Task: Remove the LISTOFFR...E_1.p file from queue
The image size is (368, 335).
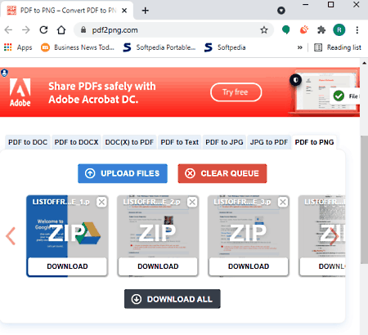Action: 101,202
